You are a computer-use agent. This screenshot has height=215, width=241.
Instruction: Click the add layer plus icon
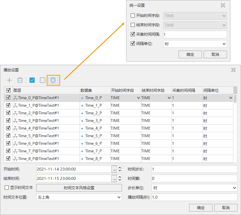pos(9,80)
